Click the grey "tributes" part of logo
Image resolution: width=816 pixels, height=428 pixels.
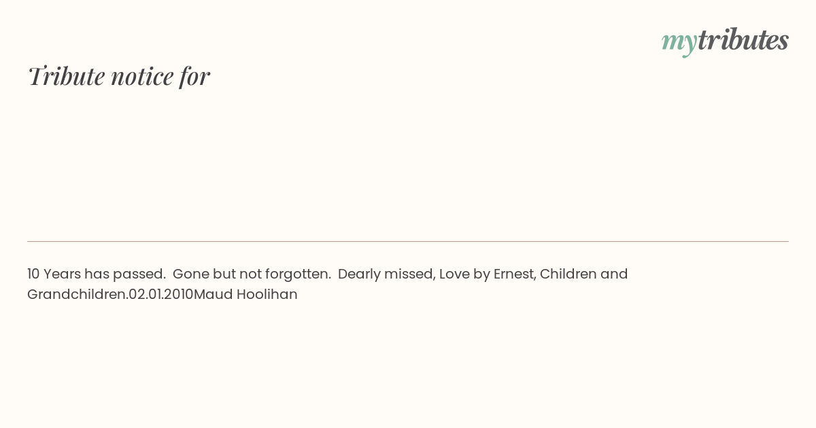tap(743, 40)
